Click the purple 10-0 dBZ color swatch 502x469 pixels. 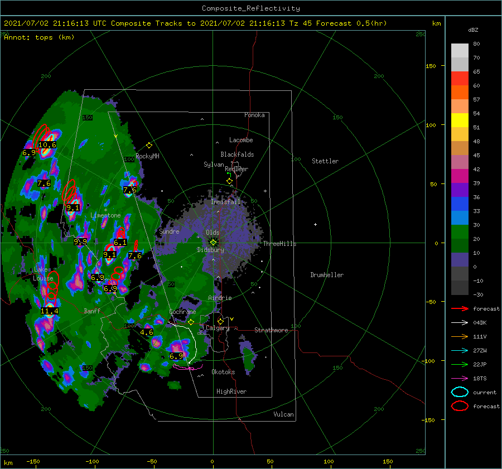coord(460,260)
